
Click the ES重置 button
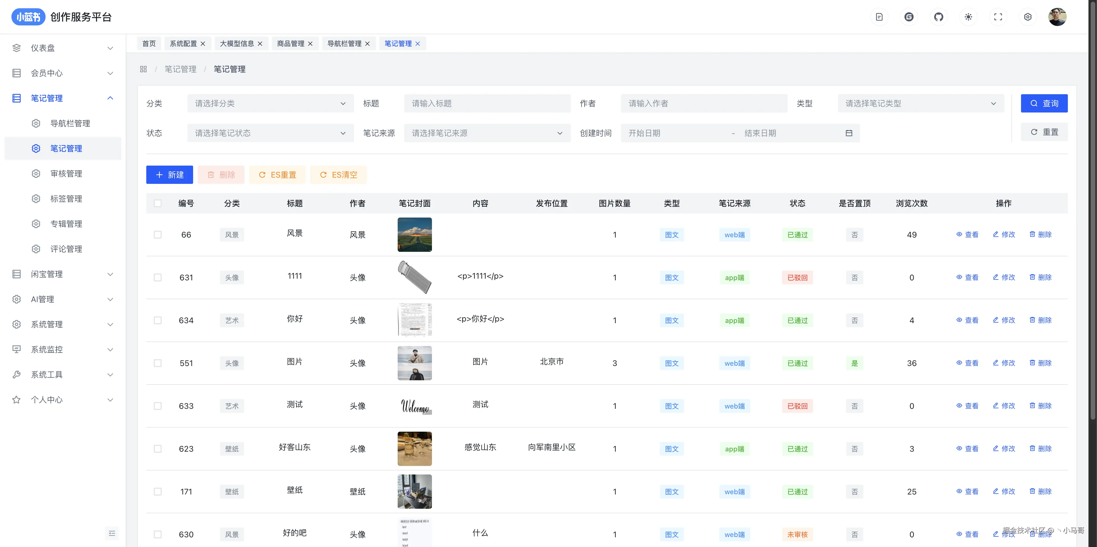pyautogui.click(x=277, y=175)
